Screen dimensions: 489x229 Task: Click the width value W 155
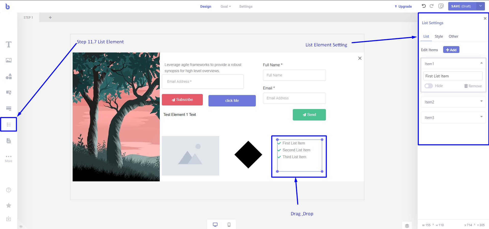426,225
